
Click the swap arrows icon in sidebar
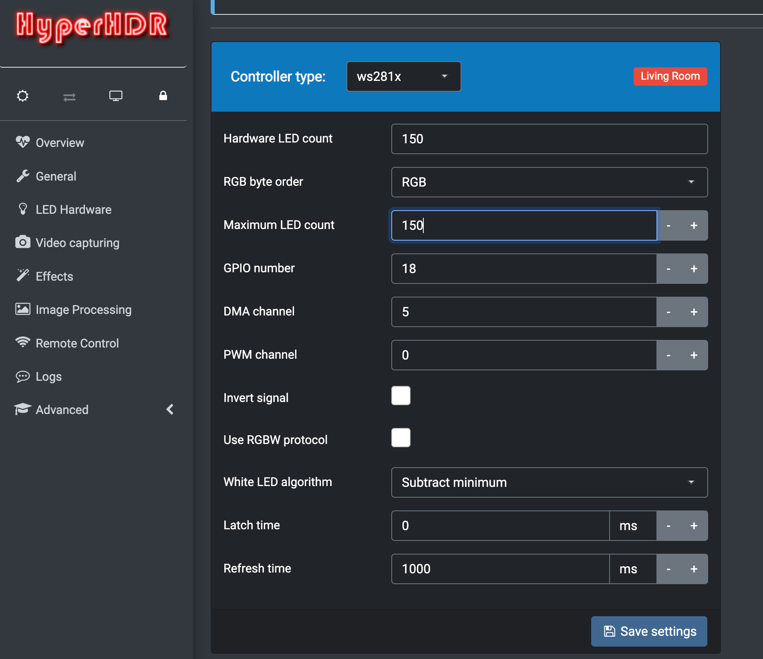pos(69,97)
